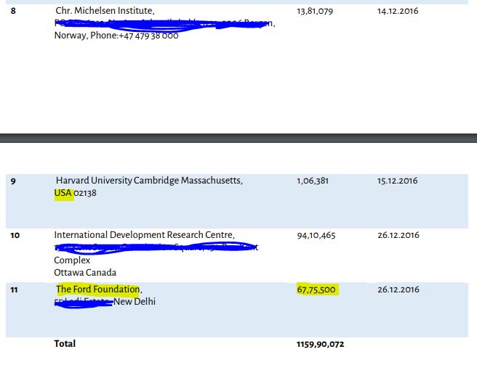This screenshot has height=378, width=477.
Task: Click the row number 8
Action: pos(13,12)
